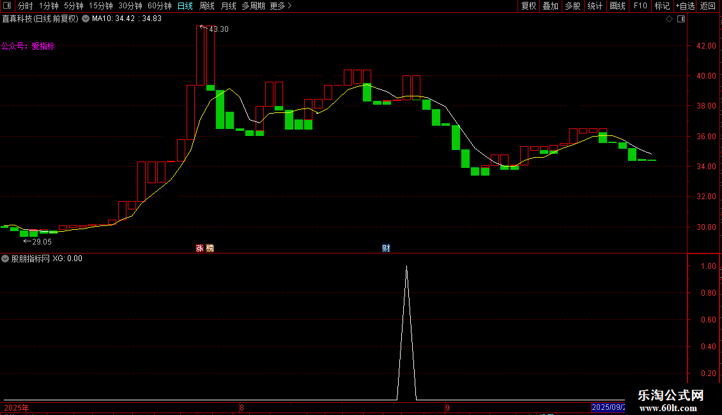The height and width of the screenshot is (415, 722).
Task: Select the 日线 daily tab
Action: coord(185,6)
